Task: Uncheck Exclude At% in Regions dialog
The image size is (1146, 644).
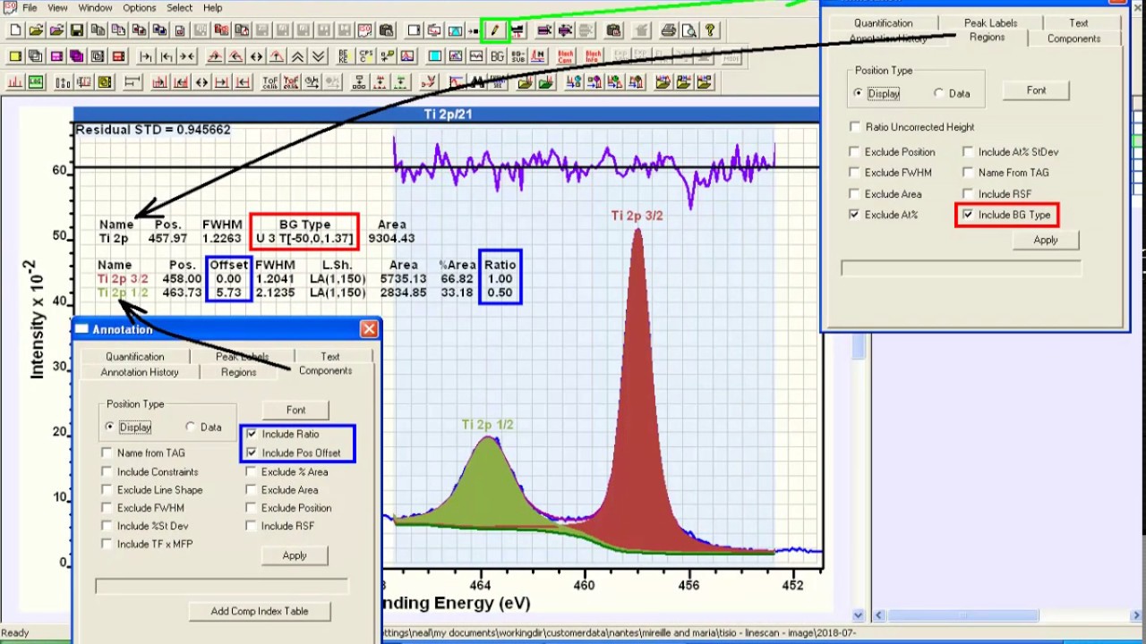Action: 854,215
